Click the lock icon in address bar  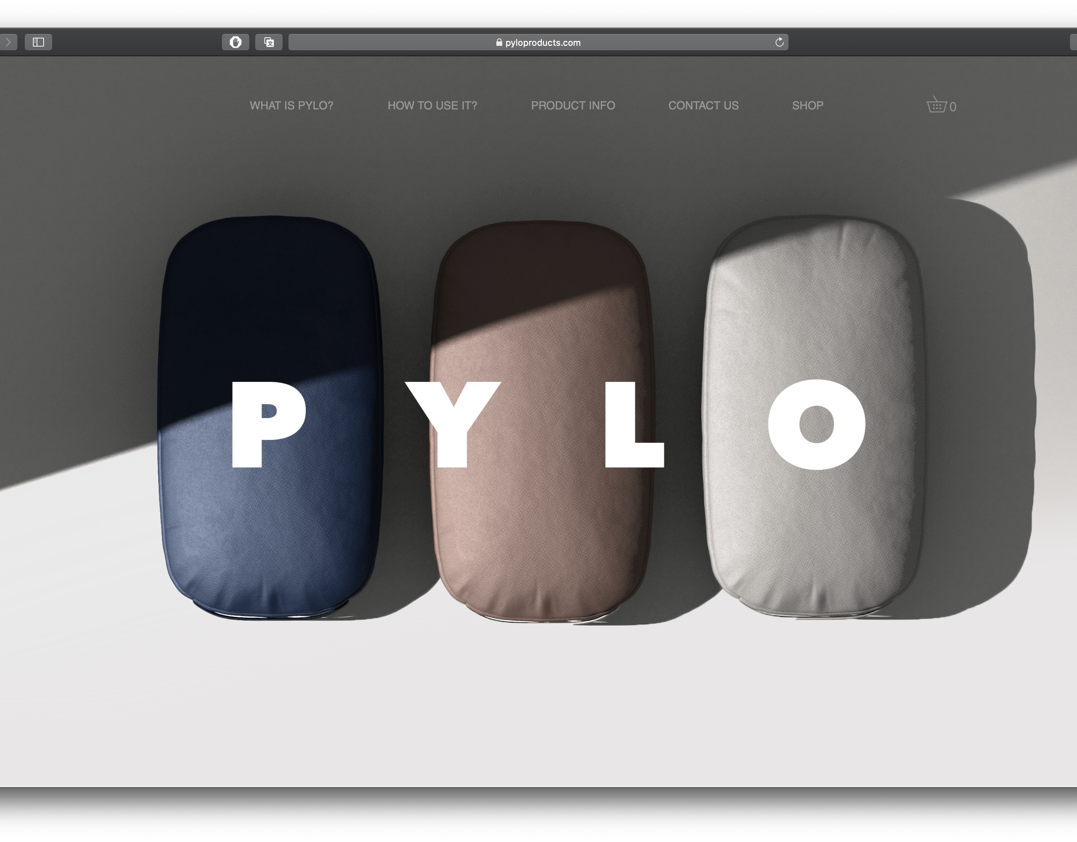[499, 43]
